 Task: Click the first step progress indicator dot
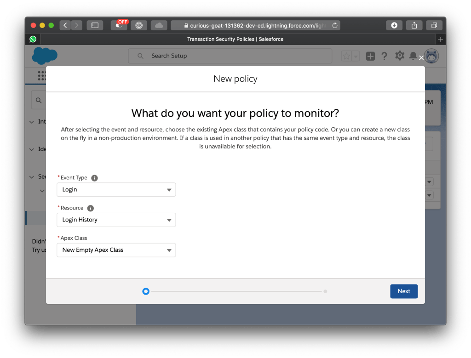[x=146, y=291]
